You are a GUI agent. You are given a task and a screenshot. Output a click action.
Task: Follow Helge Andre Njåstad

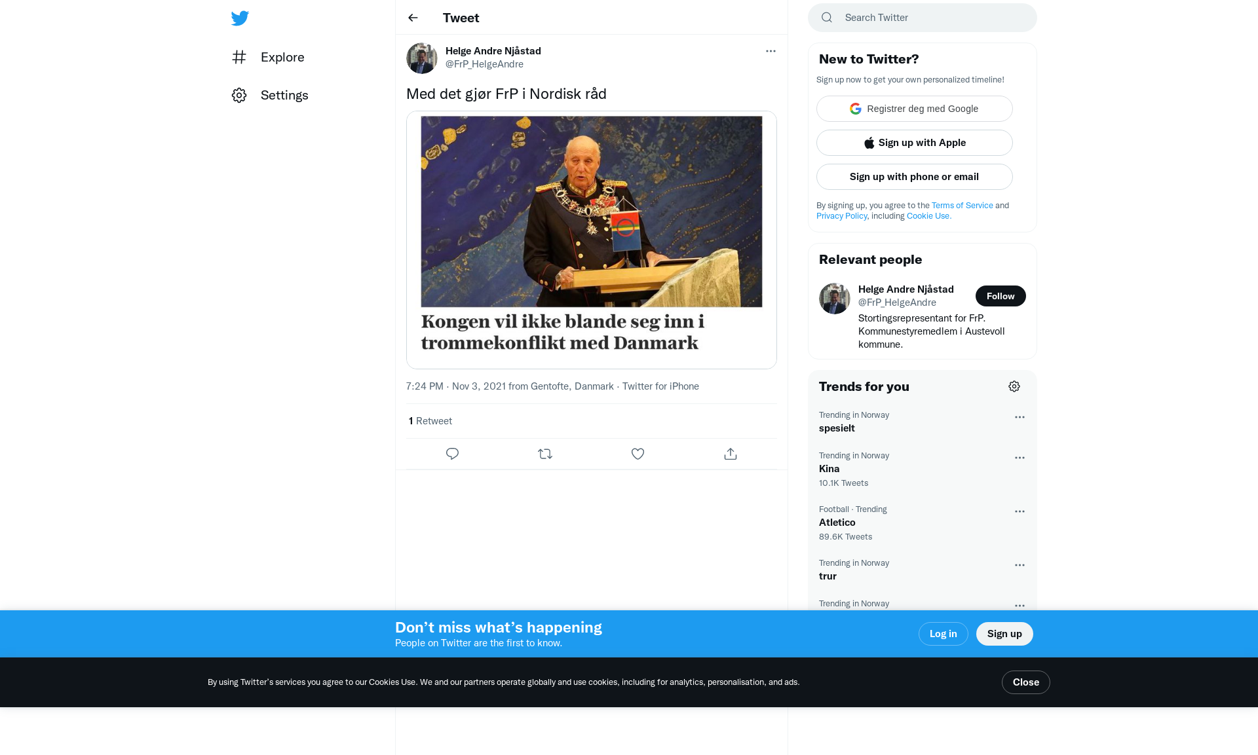coord(1001,296)
